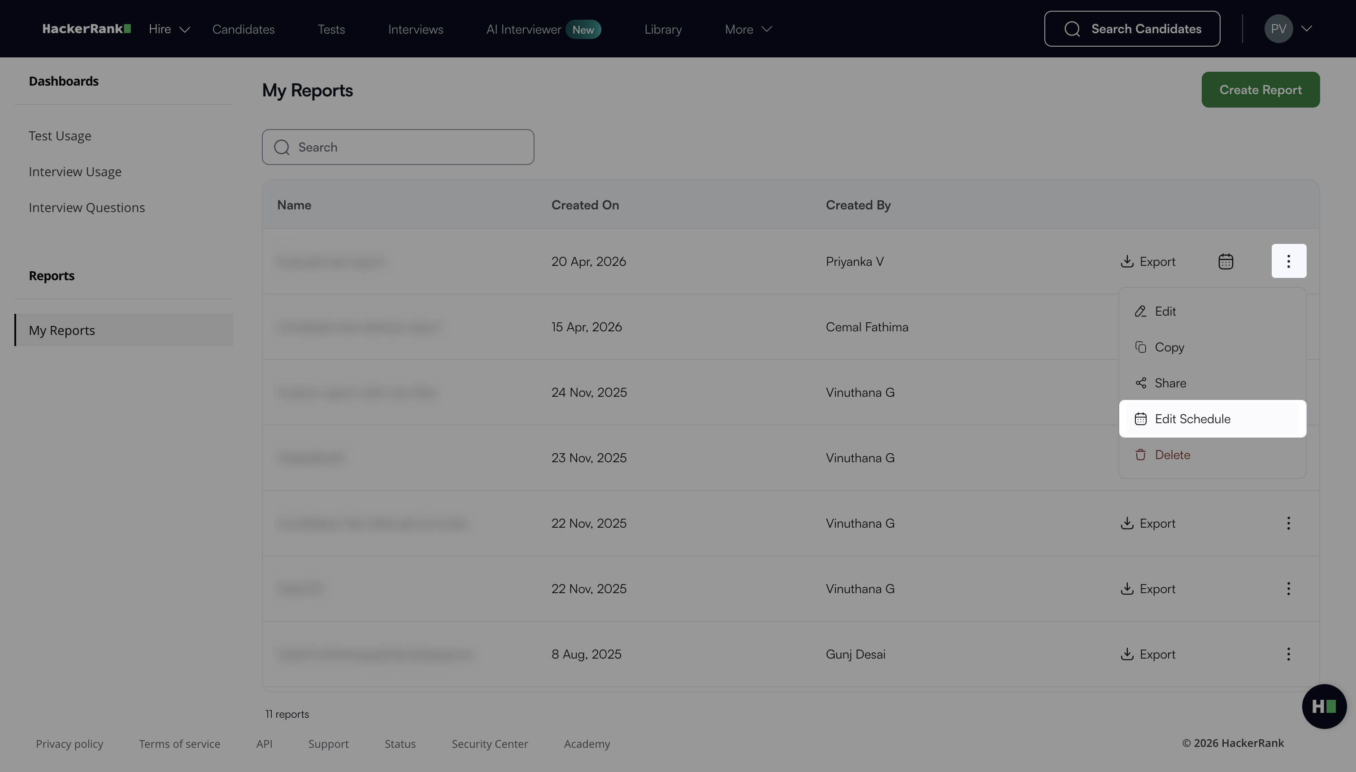Click the three-dot menu for Priyanka V's report
The height and width of the screenshot is (772, 1356).
click(1288, 261)
